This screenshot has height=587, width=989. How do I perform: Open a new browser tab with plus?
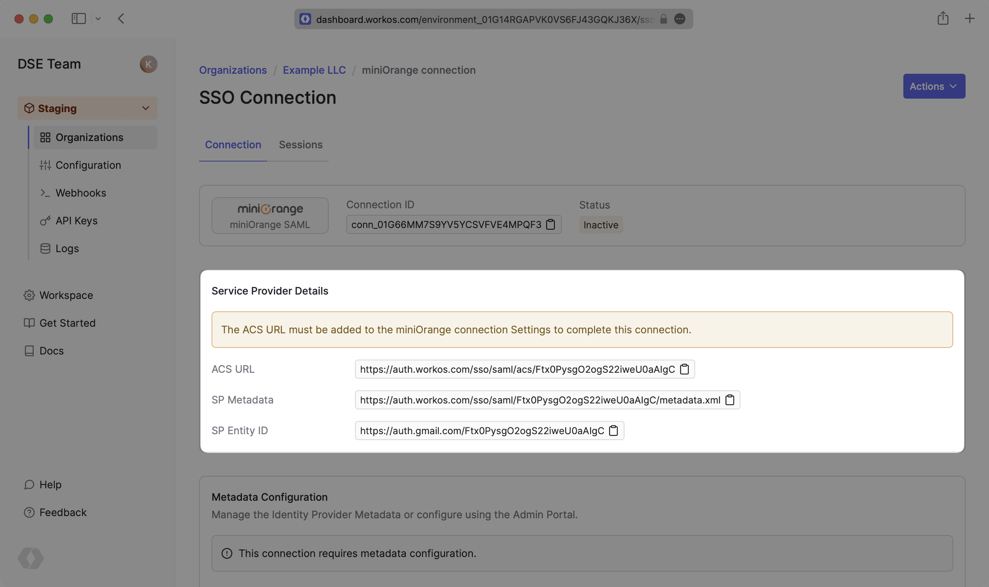pos(970,18)
